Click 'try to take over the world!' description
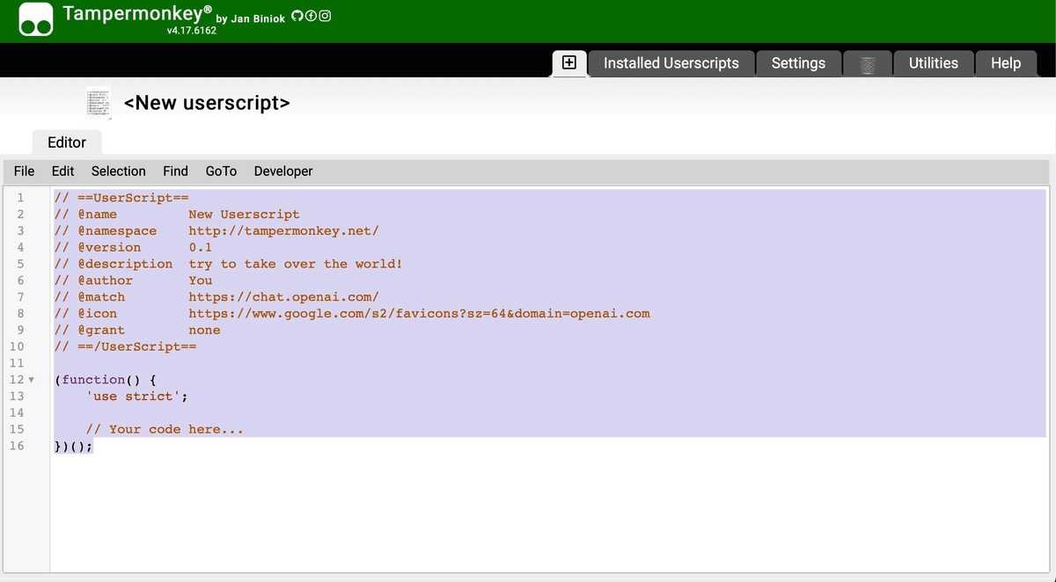The image size is (1056, 582). [x=296, y=264]
